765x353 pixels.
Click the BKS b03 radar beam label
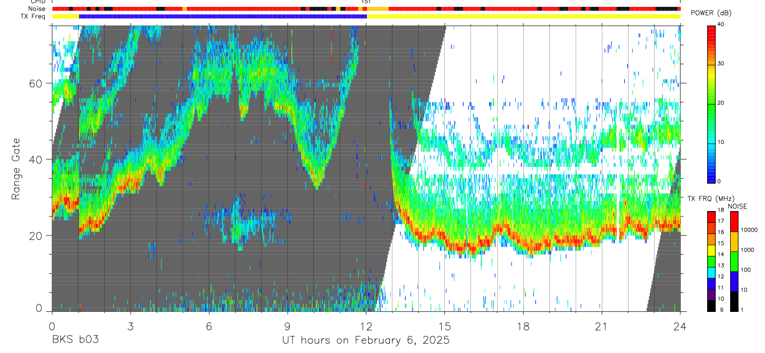pyautogui.click(x=75, y=340)
